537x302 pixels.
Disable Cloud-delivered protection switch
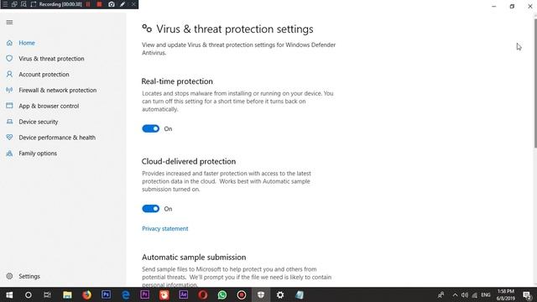coord(151,209)
